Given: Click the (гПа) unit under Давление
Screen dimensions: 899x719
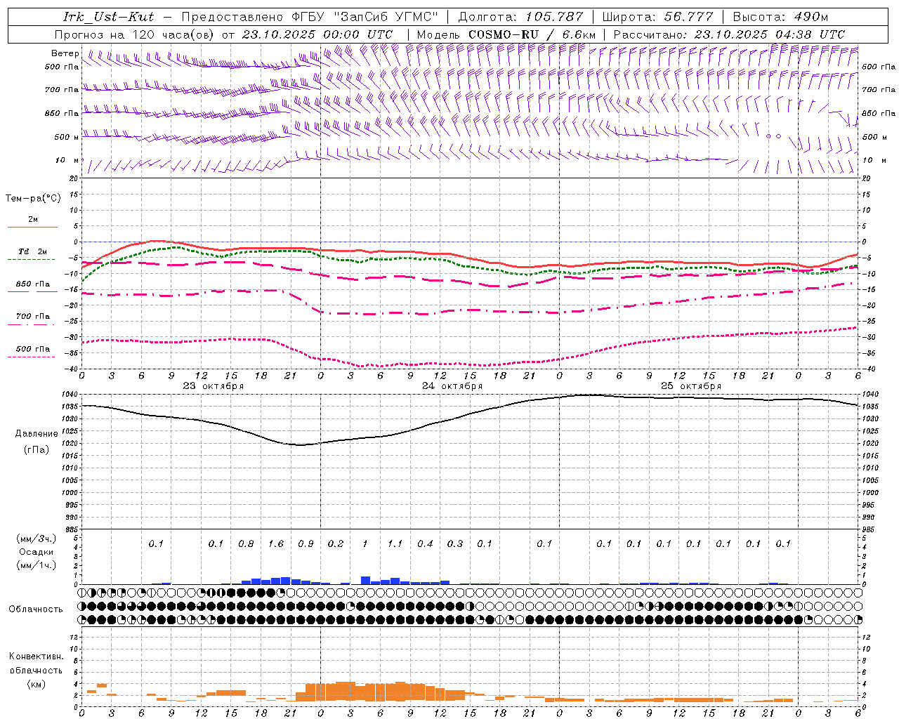Looking at the screenshot, I should pos(35,450).
